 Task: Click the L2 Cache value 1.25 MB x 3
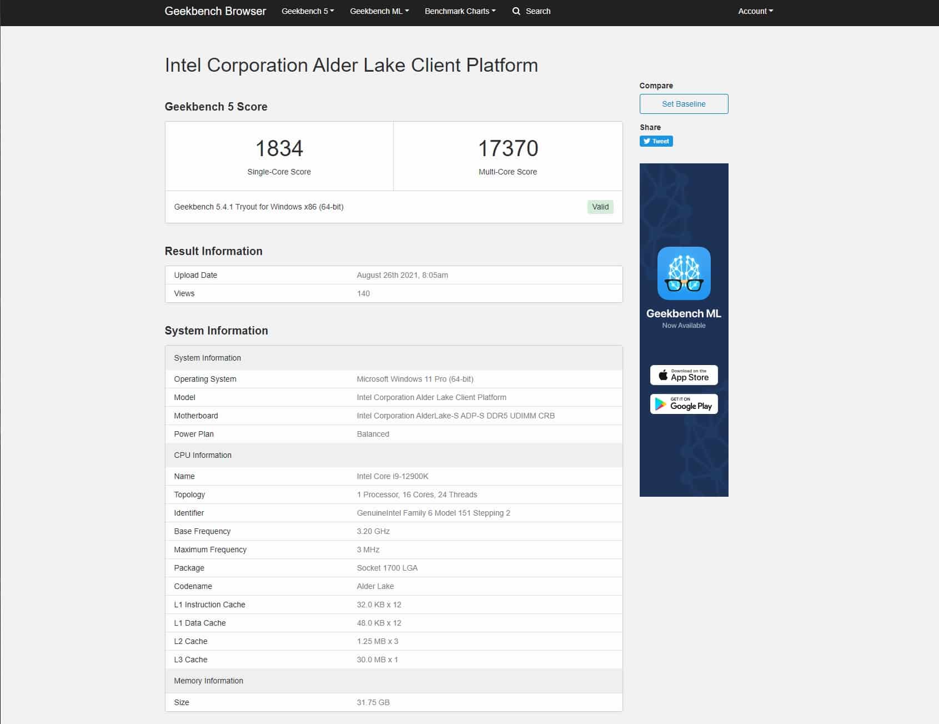pos(378,641)
